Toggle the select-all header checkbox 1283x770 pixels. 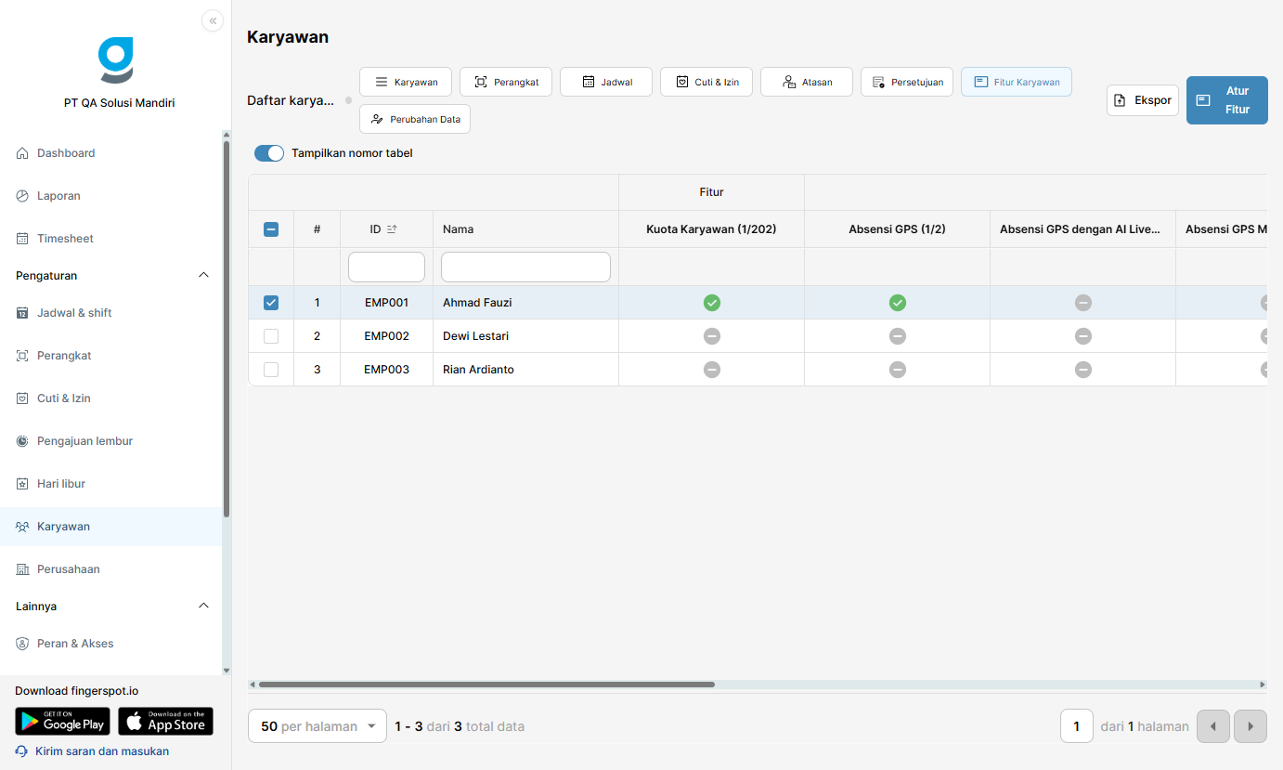pyautogui.click(x=271, y=229)
